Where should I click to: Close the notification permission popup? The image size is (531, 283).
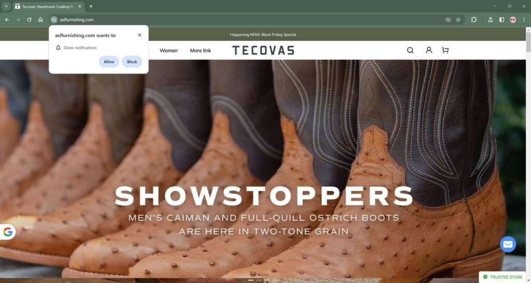coord(139,35)
